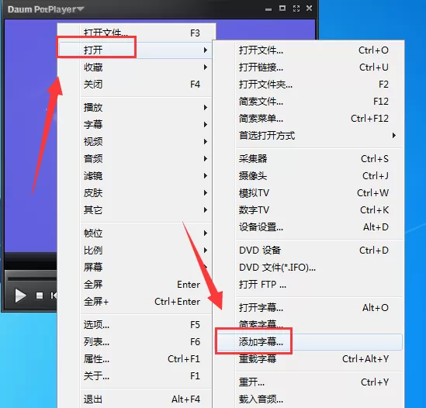Expand the 收藏 submenu

point(135,67)
